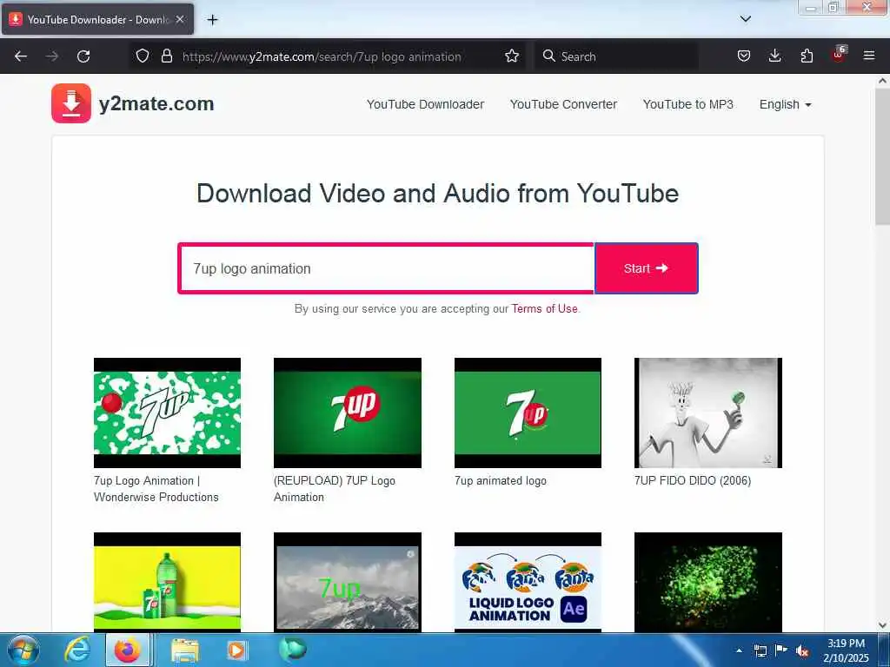Click the pink Start button

coord(646,268)
